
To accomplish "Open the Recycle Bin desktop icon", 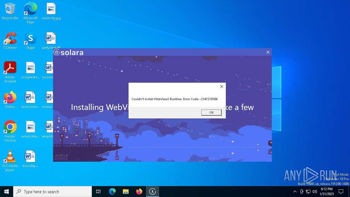I will click(x=10, y=11).
